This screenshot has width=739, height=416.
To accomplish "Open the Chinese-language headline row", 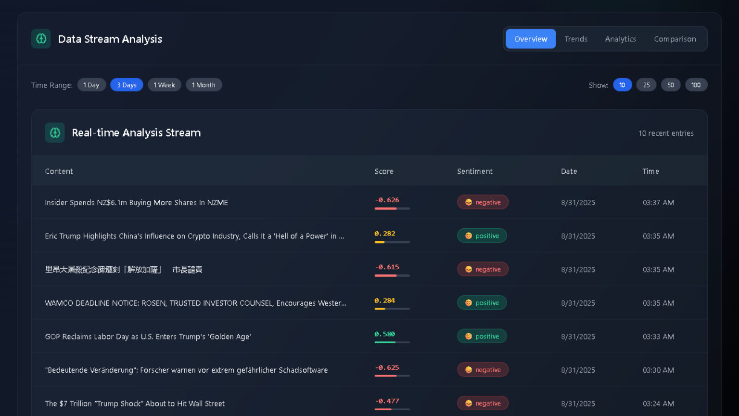I will [x=124, y=270].
